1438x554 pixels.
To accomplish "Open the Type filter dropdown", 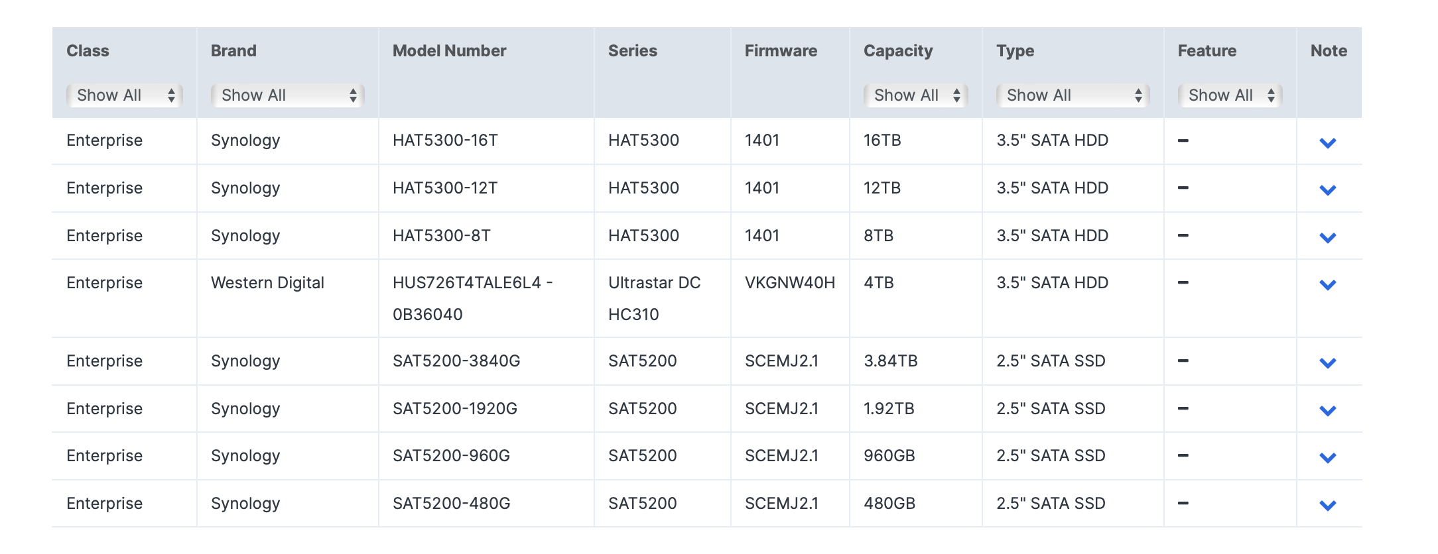I will [x=1073, y=95].
